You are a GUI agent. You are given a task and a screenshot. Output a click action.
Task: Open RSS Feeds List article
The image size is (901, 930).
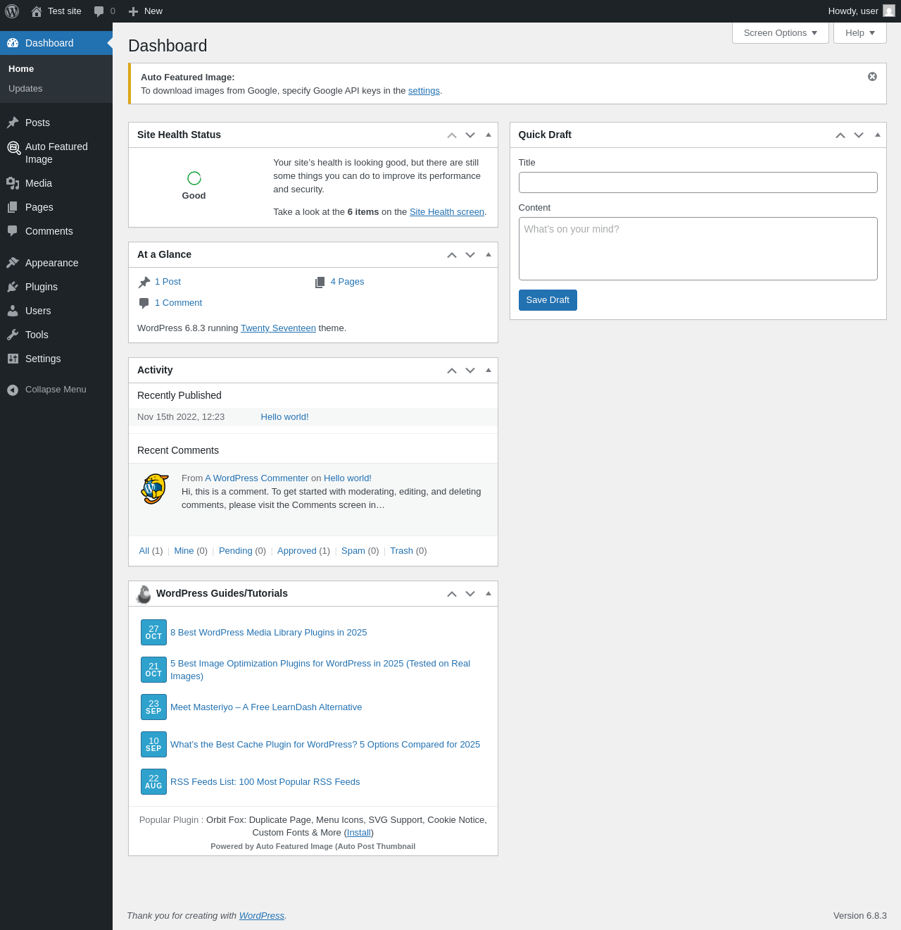pyautogui.click(x=265, y=782)
